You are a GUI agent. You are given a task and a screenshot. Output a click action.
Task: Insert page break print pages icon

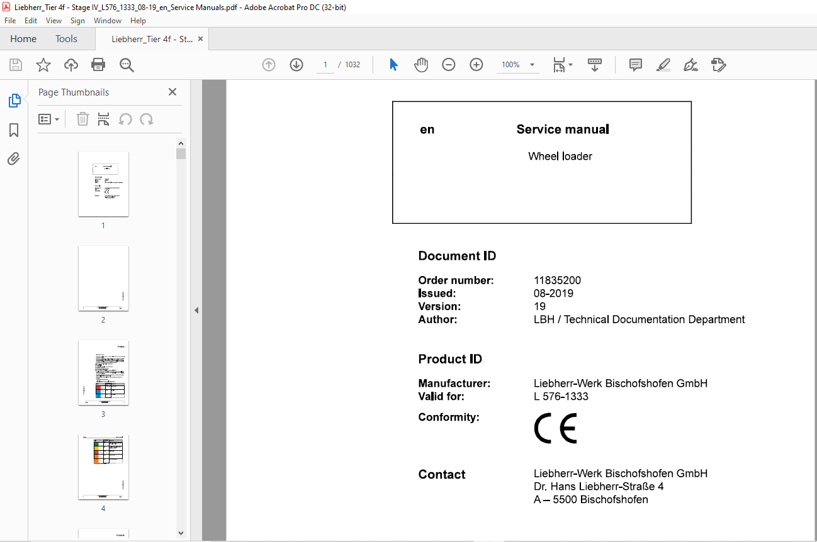point(104,119)
